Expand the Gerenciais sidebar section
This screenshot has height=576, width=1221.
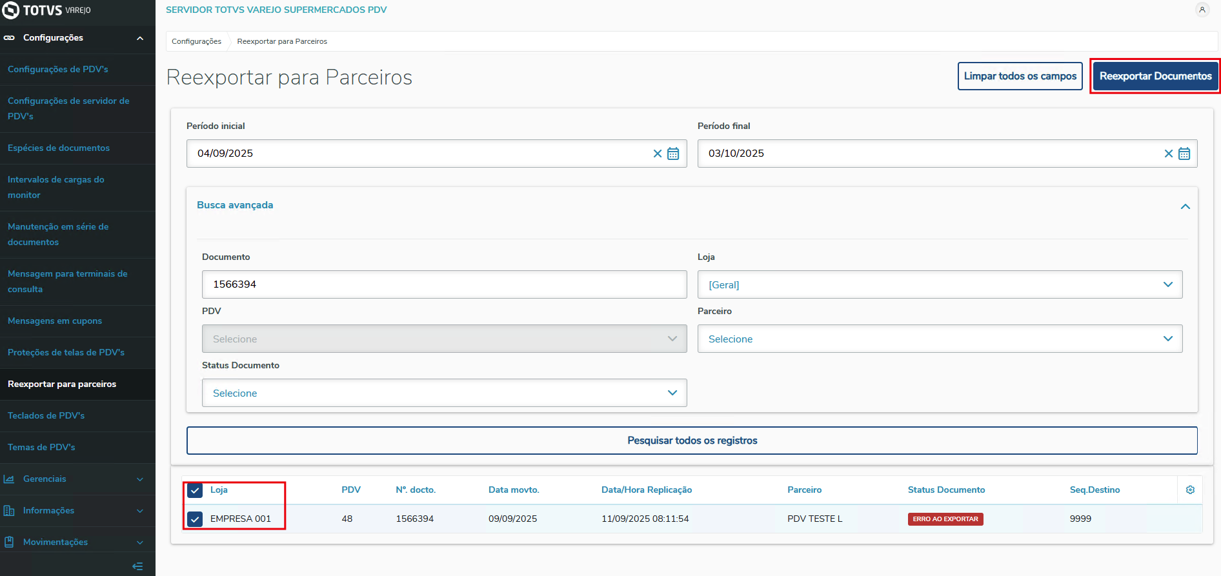click(140, 479)
